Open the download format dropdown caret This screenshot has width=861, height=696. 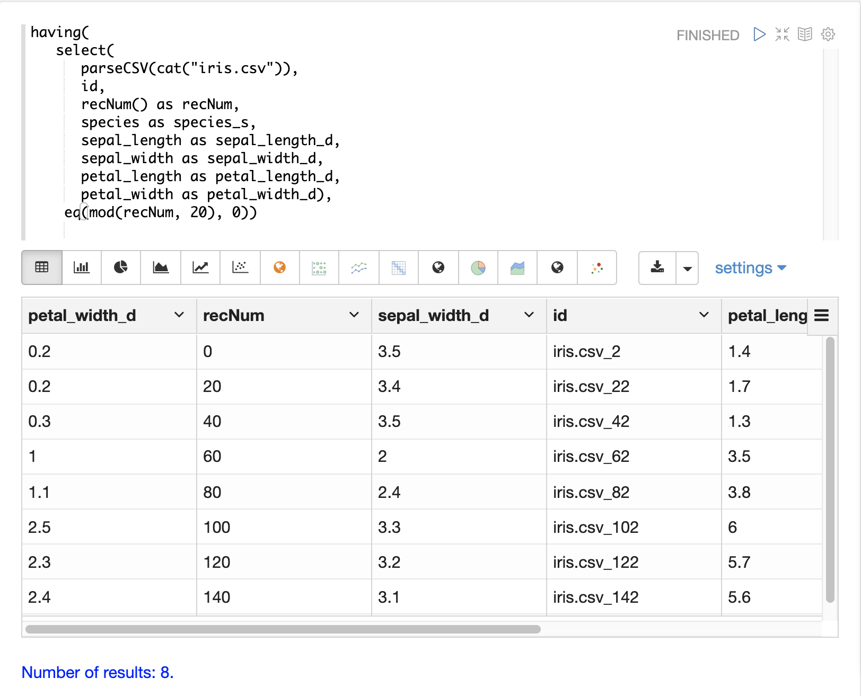(687, 268)
